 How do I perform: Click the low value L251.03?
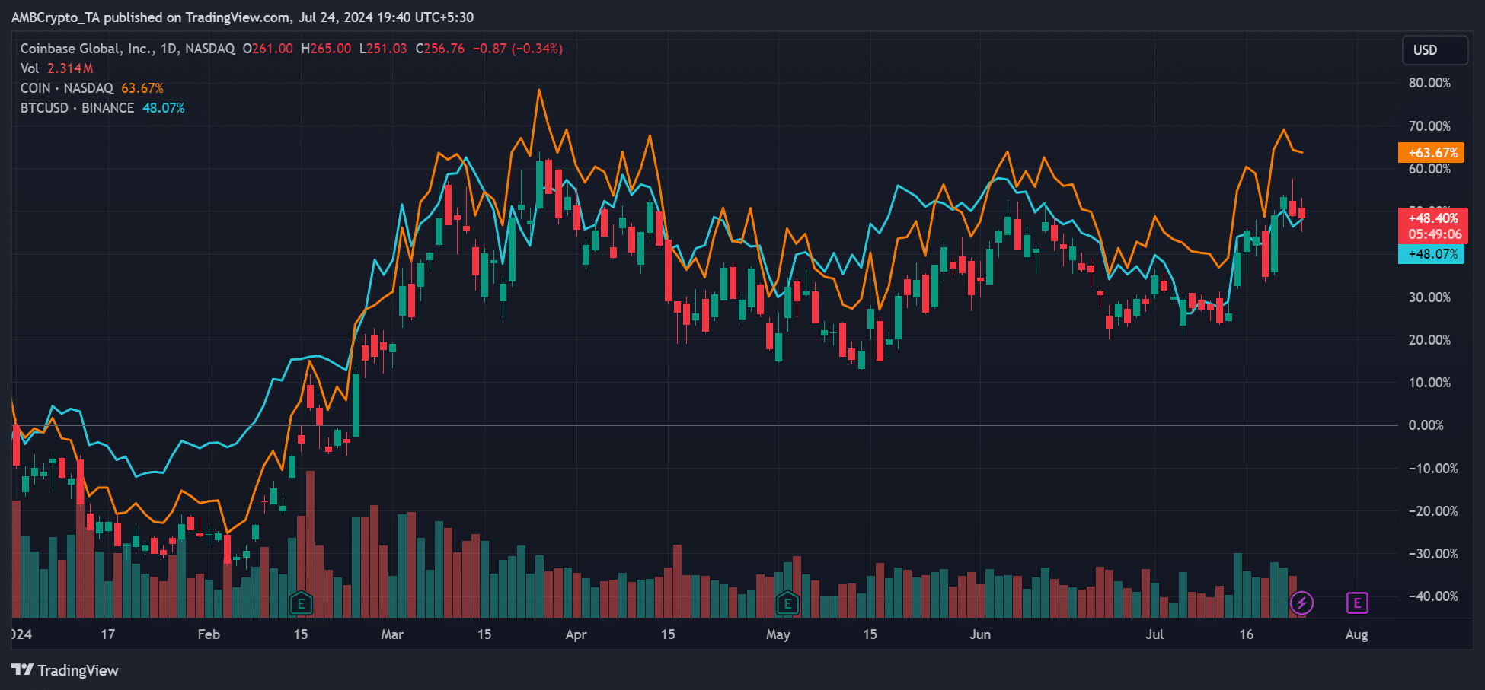click(383, 49)
